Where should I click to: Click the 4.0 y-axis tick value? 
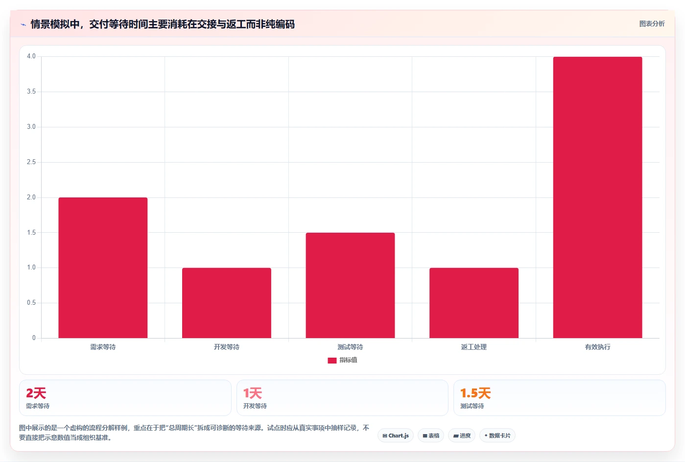[31, 56]
